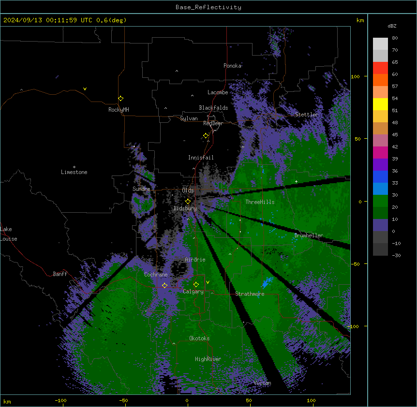The height and width of the screenshot is (407, 417).
Task: Choose the light gray 70–80 dBZ swatch
Action: 380,44
